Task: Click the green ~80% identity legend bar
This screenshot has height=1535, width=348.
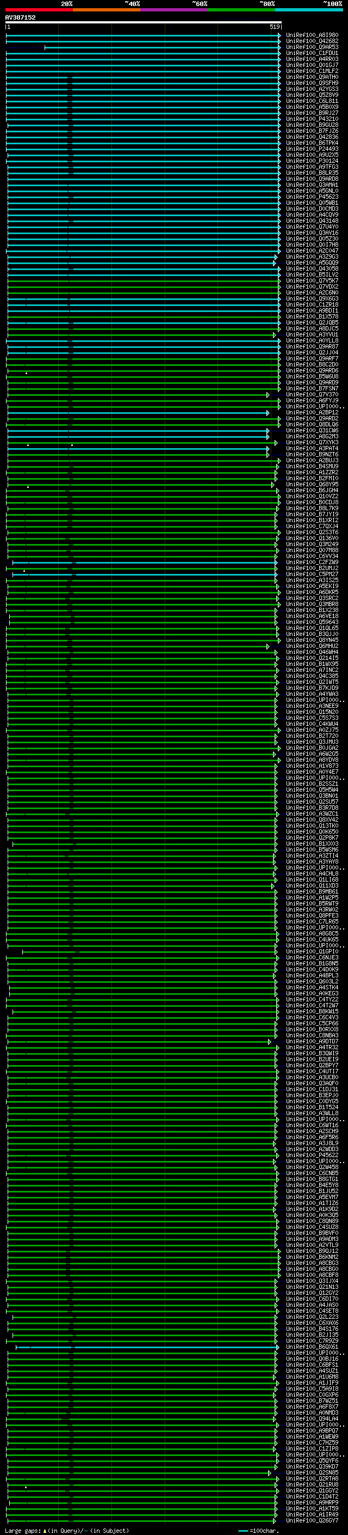Action: [x=241, y=10]
